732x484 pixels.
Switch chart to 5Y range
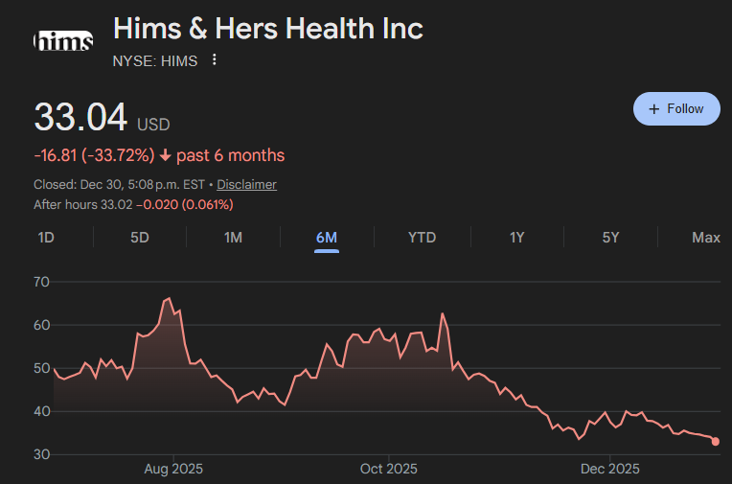point(610,238)
